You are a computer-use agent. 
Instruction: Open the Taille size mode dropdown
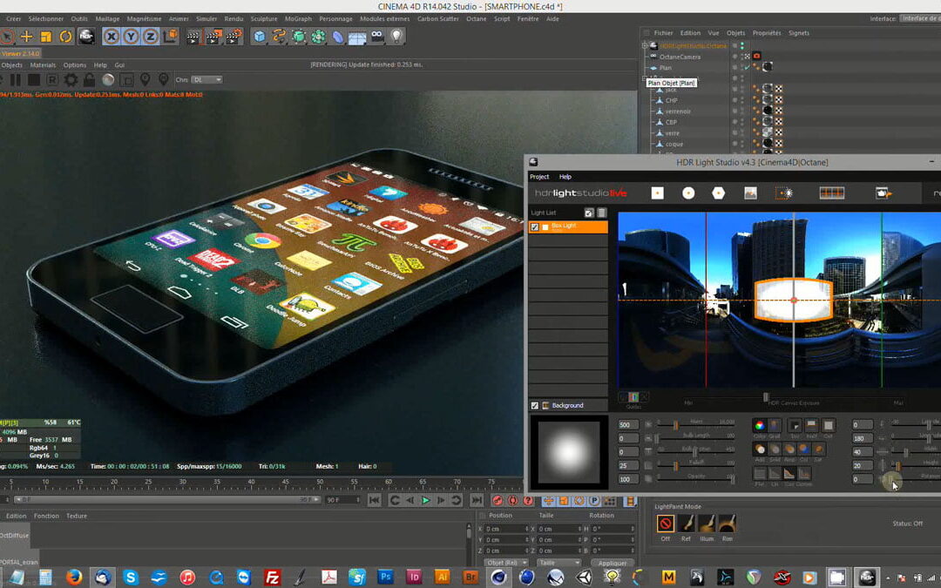[x=559, y=563]
